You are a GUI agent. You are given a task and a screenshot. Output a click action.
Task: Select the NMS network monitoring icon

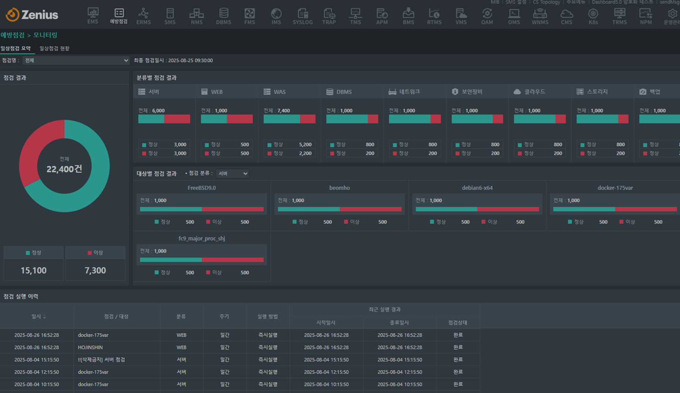(196, 16)
